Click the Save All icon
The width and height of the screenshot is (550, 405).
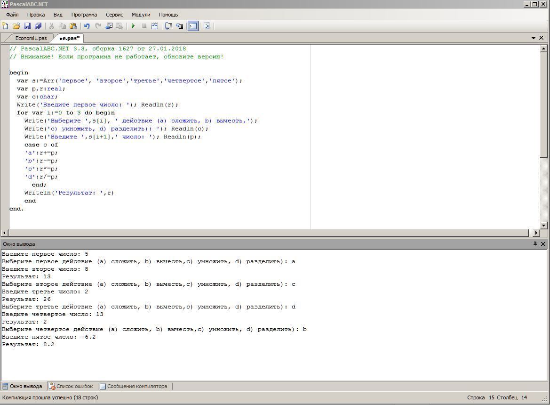38,26
